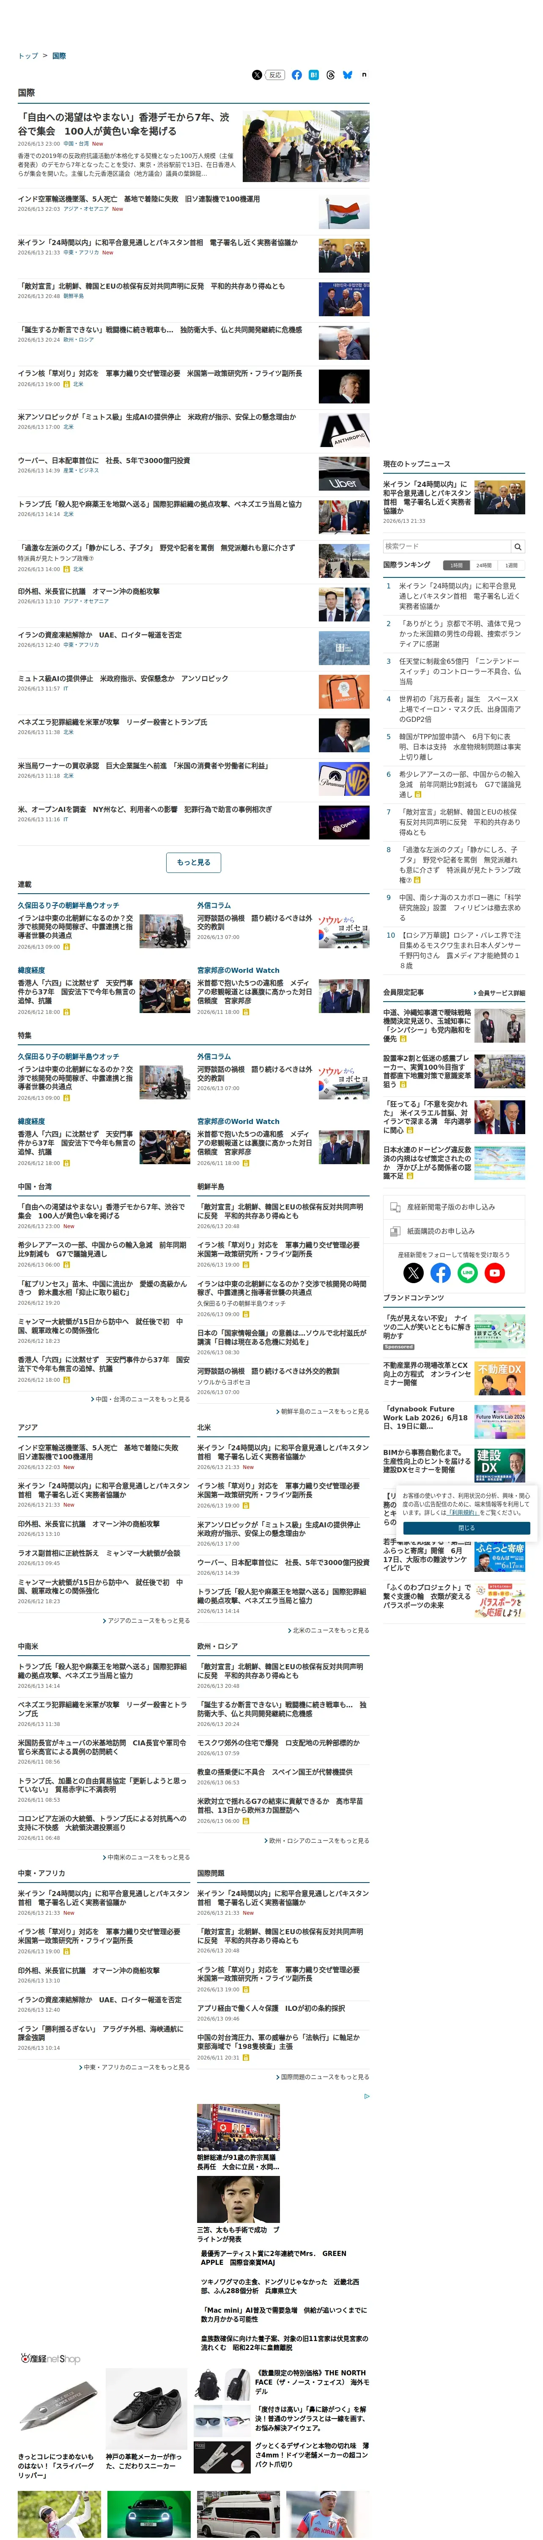The width and height of the screenshot is (543, 2540).
Task: Bookmark with the Hatena B! icon
Action: 313,75
